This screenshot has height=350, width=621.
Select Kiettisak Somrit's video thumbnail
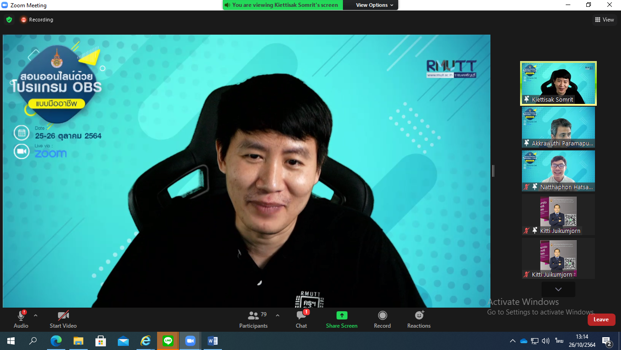coord(558,83)
